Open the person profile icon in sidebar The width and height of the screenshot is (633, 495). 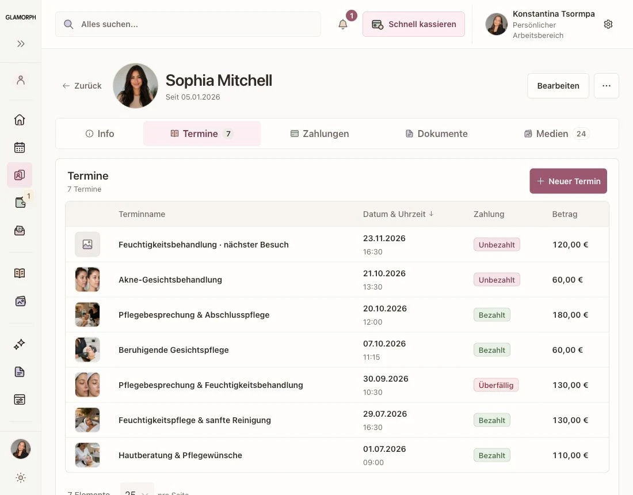point(21,80)
